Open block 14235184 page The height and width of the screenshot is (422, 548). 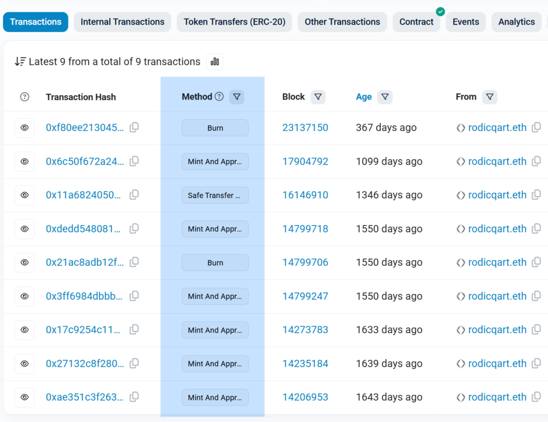305,364
